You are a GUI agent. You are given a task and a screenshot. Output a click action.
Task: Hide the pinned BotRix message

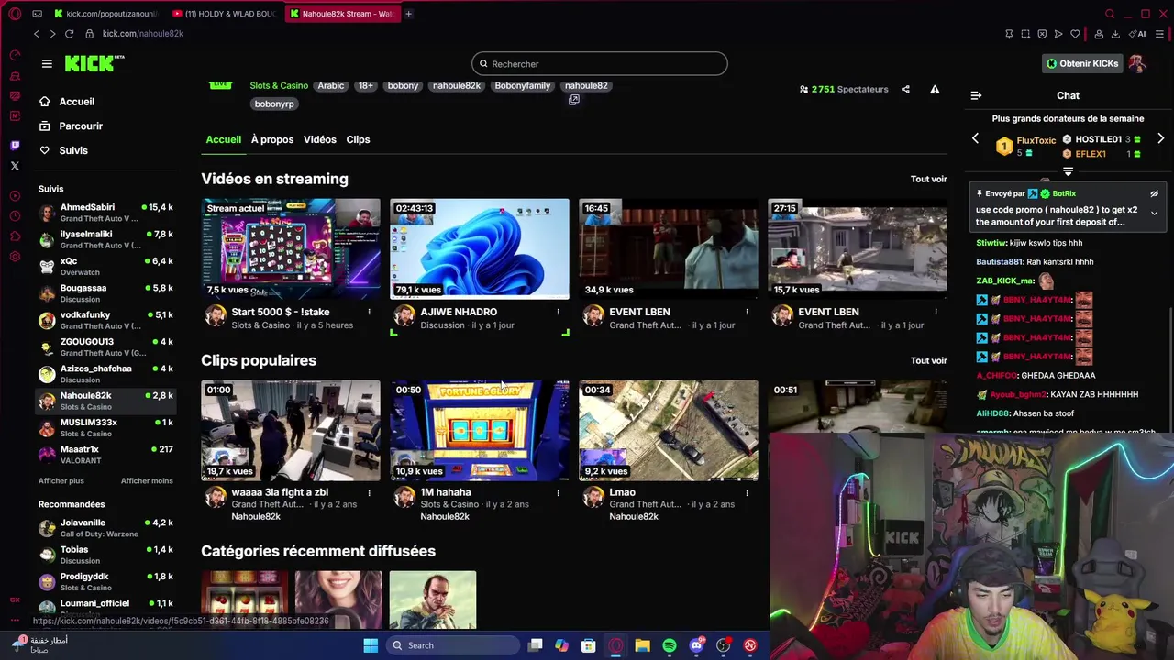pyautogui.click(x=1155, y=194)
